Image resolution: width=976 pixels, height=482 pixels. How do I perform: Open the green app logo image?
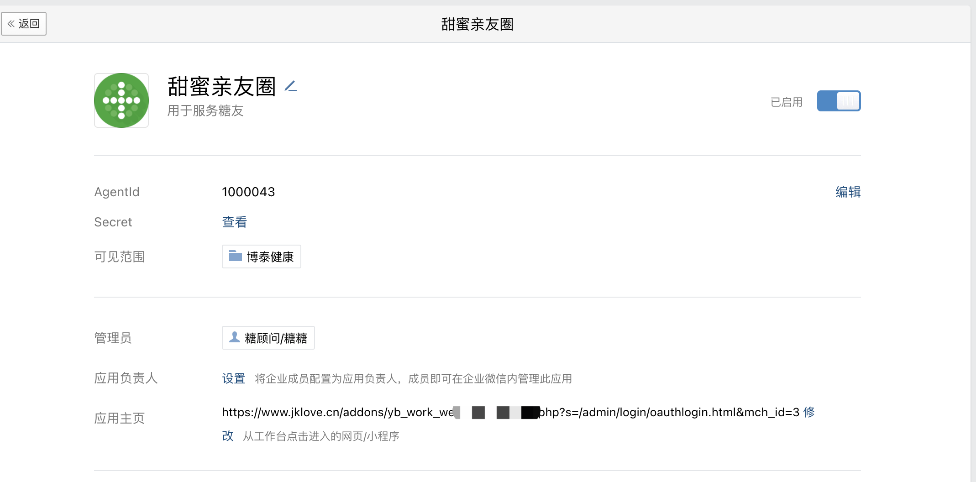click(121, 100)
